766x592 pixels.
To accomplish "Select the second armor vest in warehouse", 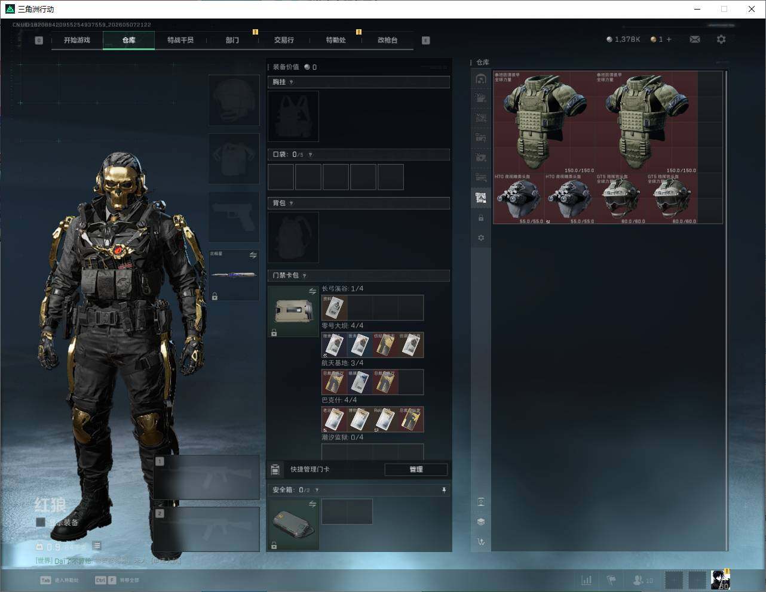I will click(x=646, y=122).
